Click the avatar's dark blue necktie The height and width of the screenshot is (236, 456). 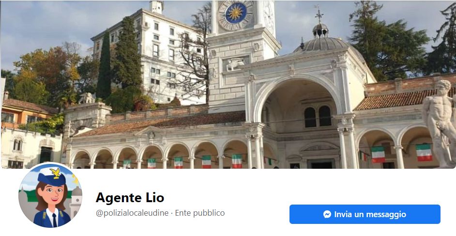point(55,220)
